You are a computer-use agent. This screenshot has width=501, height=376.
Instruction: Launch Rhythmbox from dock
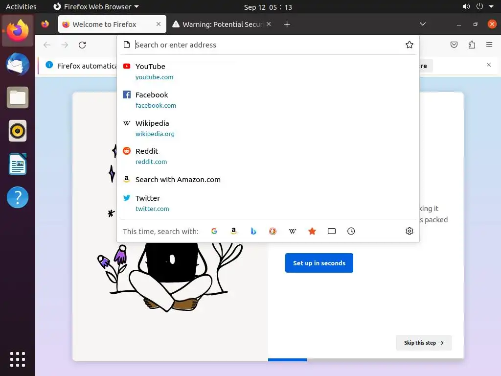point(18,131)
